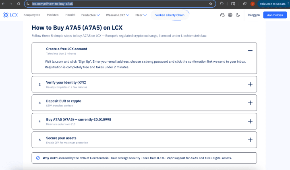290x170 pixels.
Task: Expand the Producten dropdown menu
Action: point(91,15)
